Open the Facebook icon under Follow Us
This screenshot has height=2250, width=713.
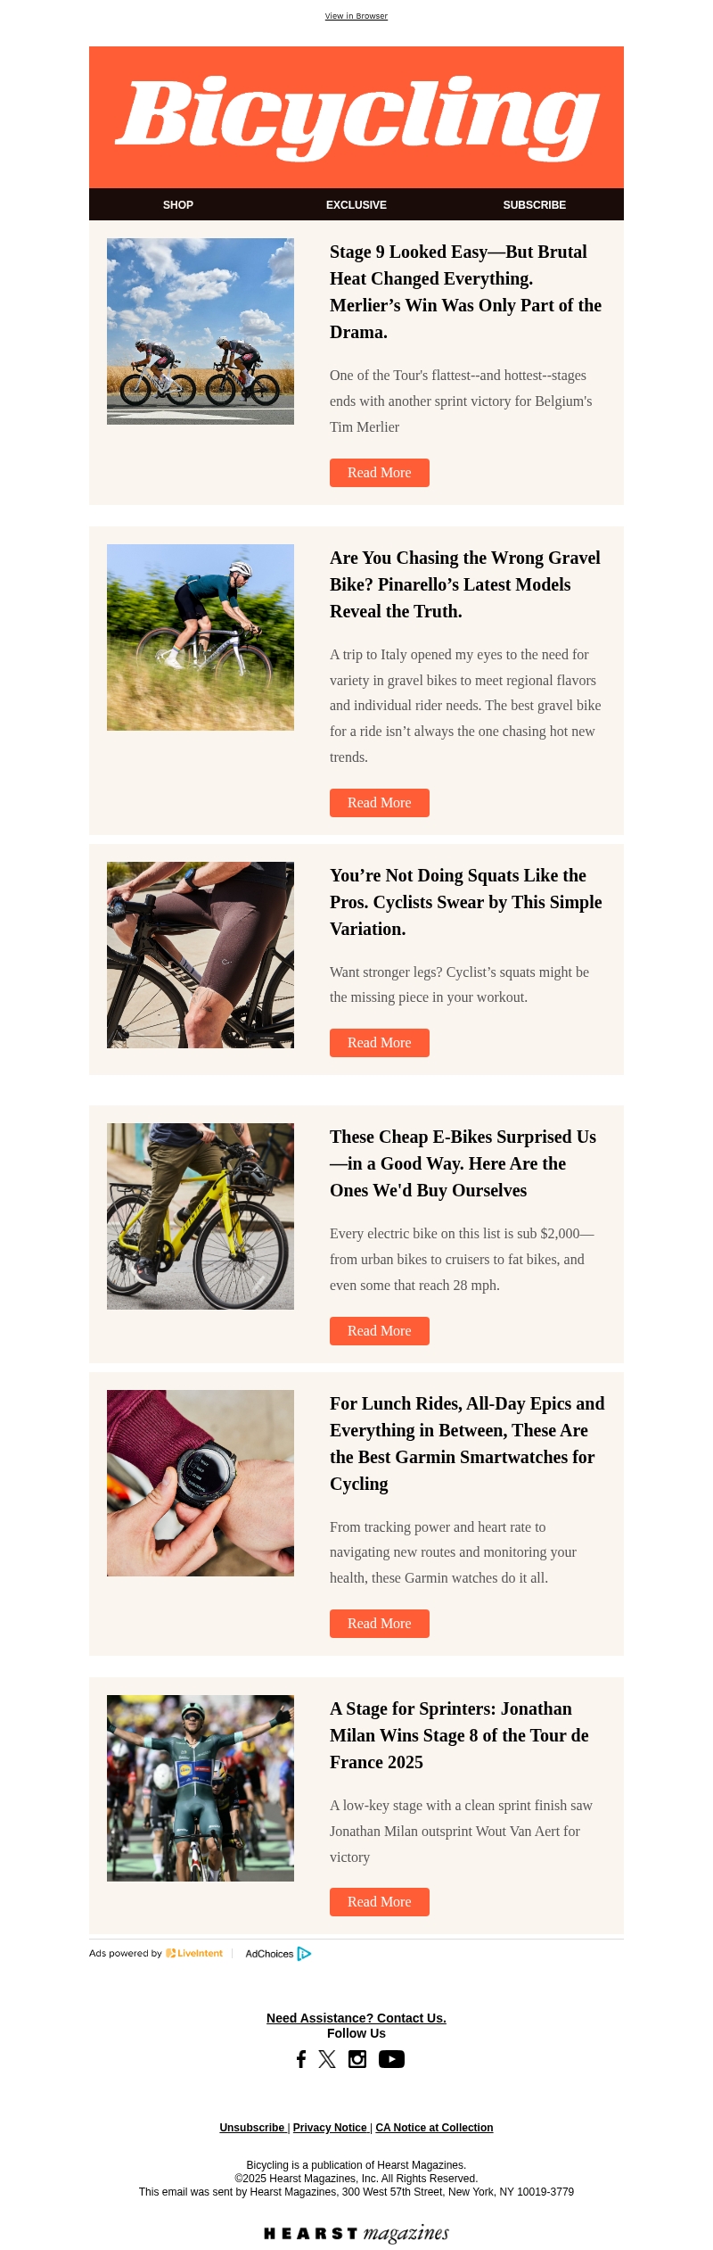[x=301, y=2058]
